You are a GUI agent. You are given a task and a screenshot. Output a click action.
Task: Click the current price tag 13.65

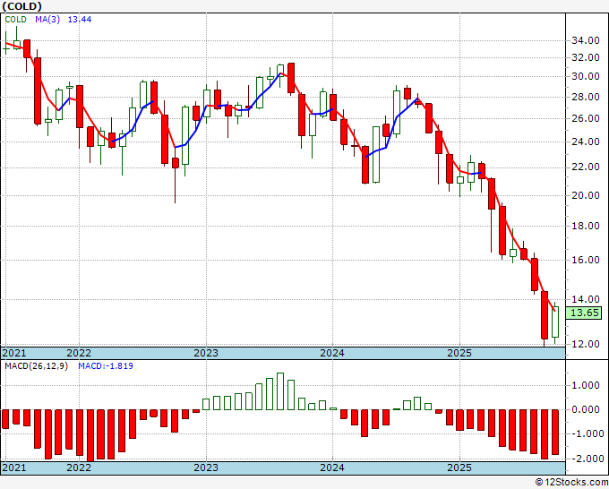tap(584, 313)
